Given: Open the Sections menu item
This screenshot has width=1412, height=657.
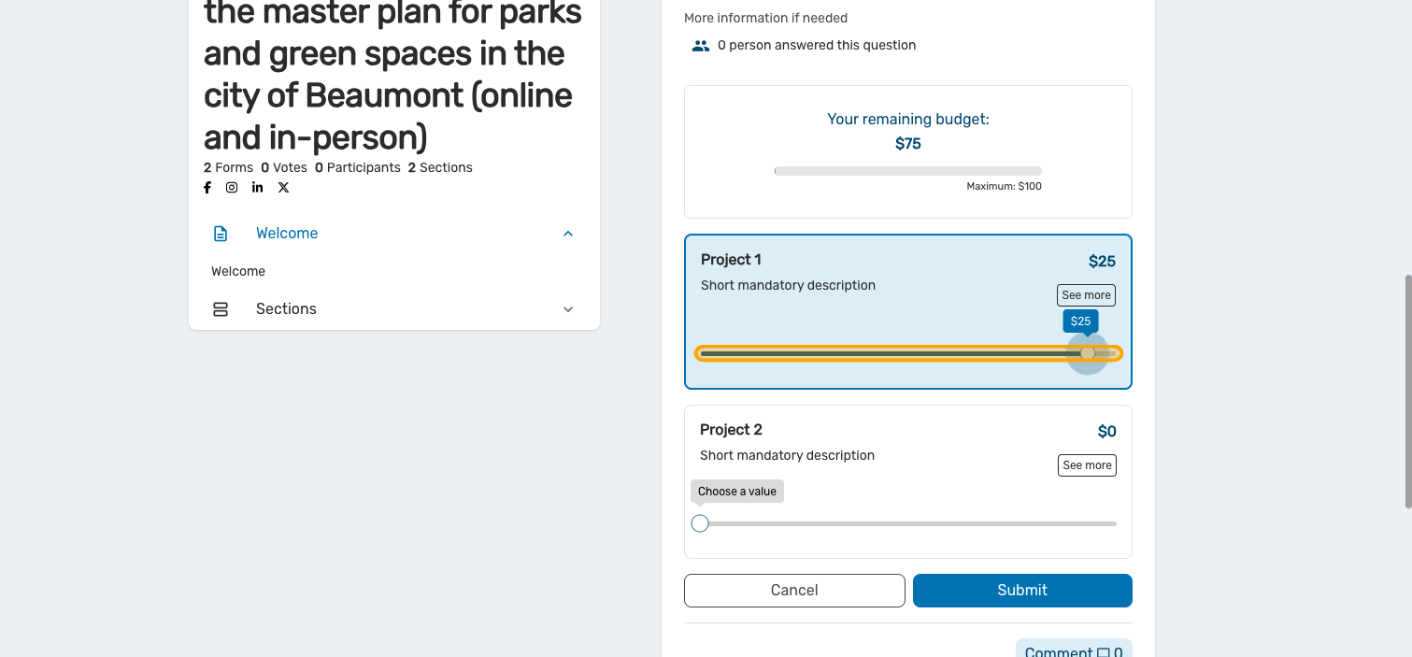Looking at the screenshot, I should coord(286,309).
